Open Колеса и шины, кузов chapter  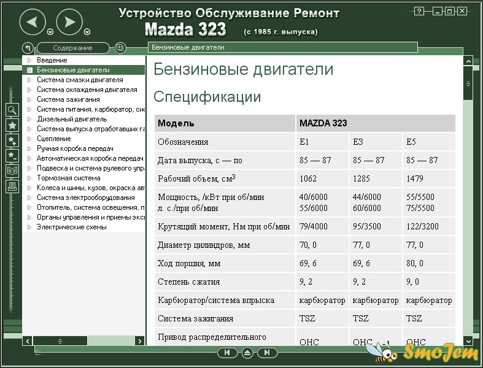(91, 188)
